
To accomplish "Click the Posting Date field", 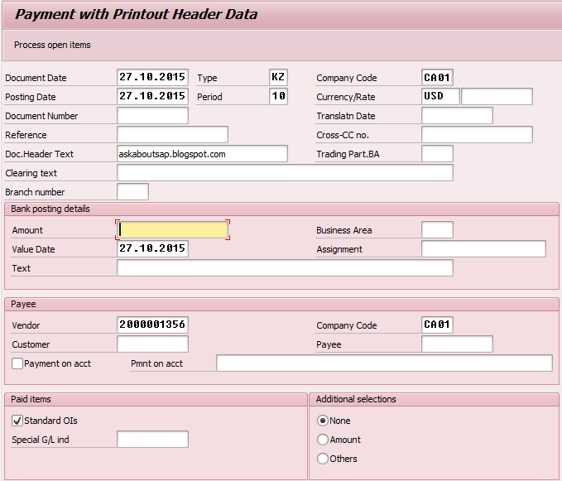I will pyautogui.click(x=152, y=96).
